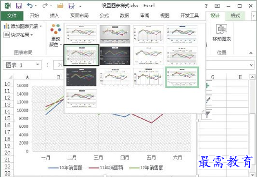Save the workbook with the floppy disk icon
This screenshot has width=257, height=177.
19,6
